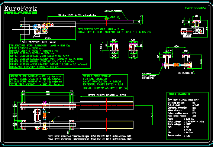Select the encoder callout label
213x147 pixels.
[149, 76]
